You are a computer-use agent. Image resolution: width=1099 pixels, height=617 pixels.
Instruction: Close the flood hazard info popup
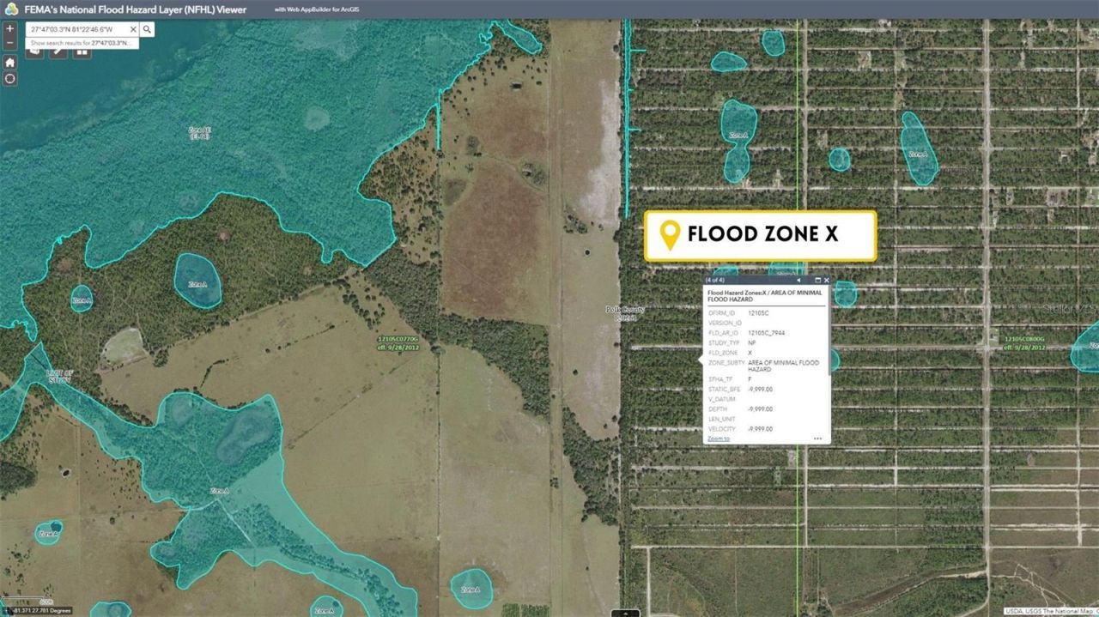coord(827,280)
